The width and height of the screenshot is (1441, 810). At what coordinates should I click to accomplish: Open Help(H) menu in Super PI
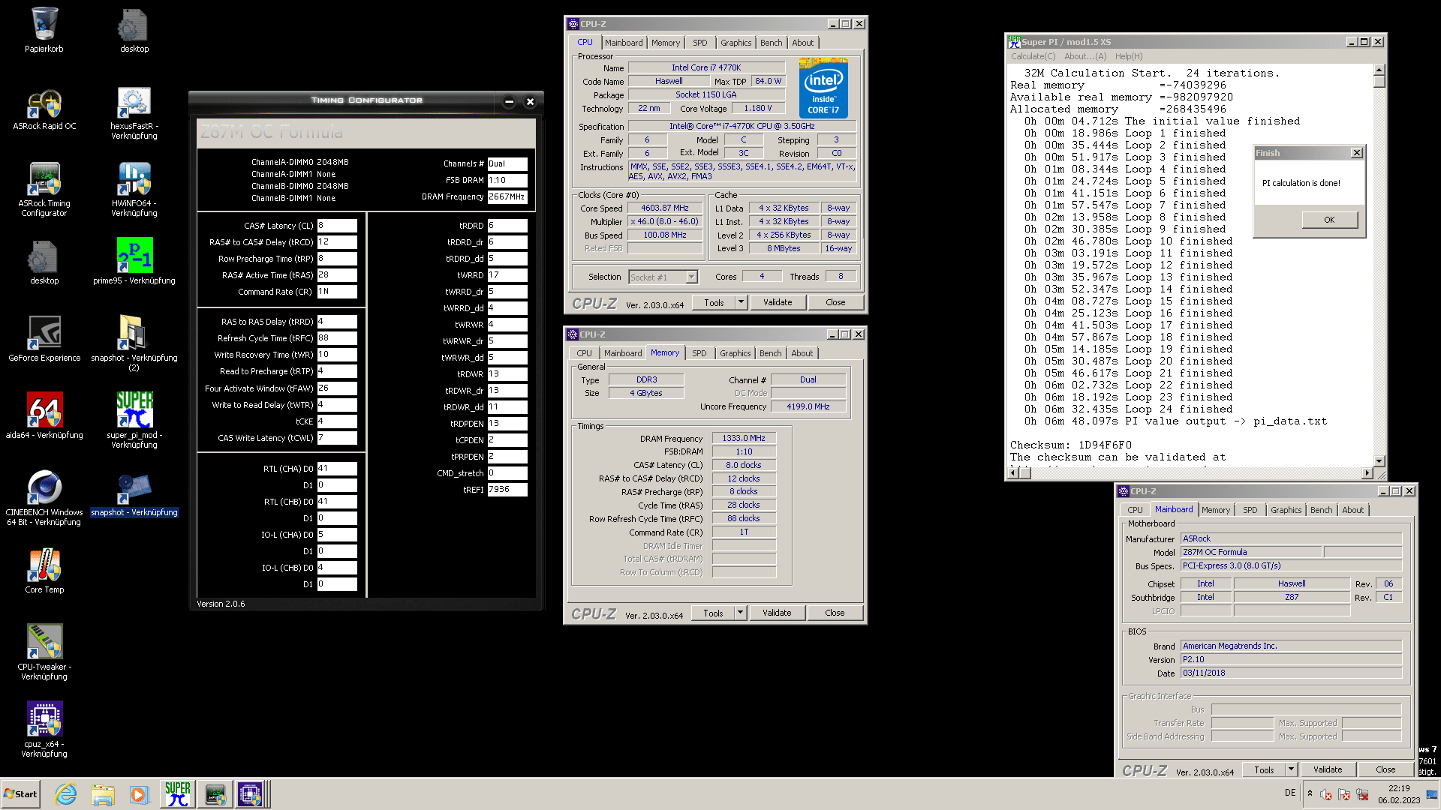(x=1129, y=56)
